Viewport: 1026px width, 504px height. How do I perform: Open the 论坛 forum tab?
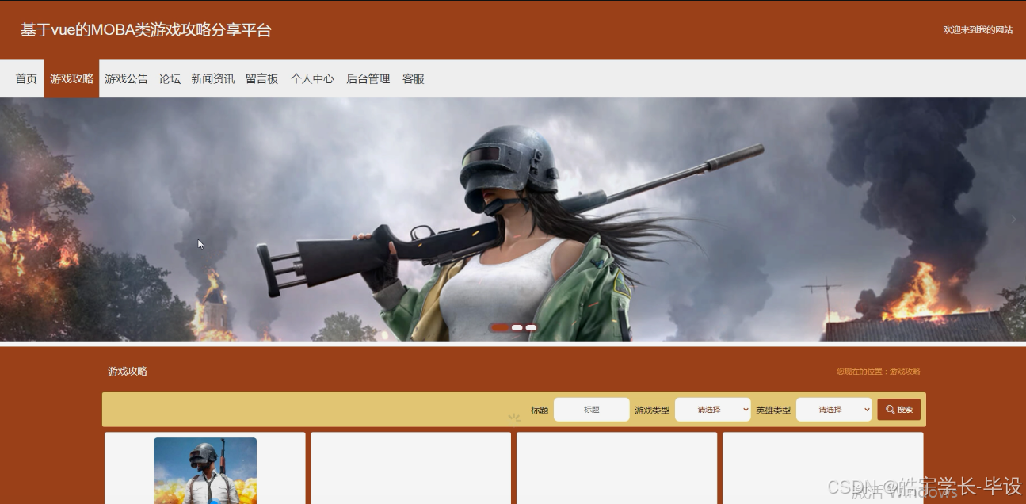pos(170,79)
